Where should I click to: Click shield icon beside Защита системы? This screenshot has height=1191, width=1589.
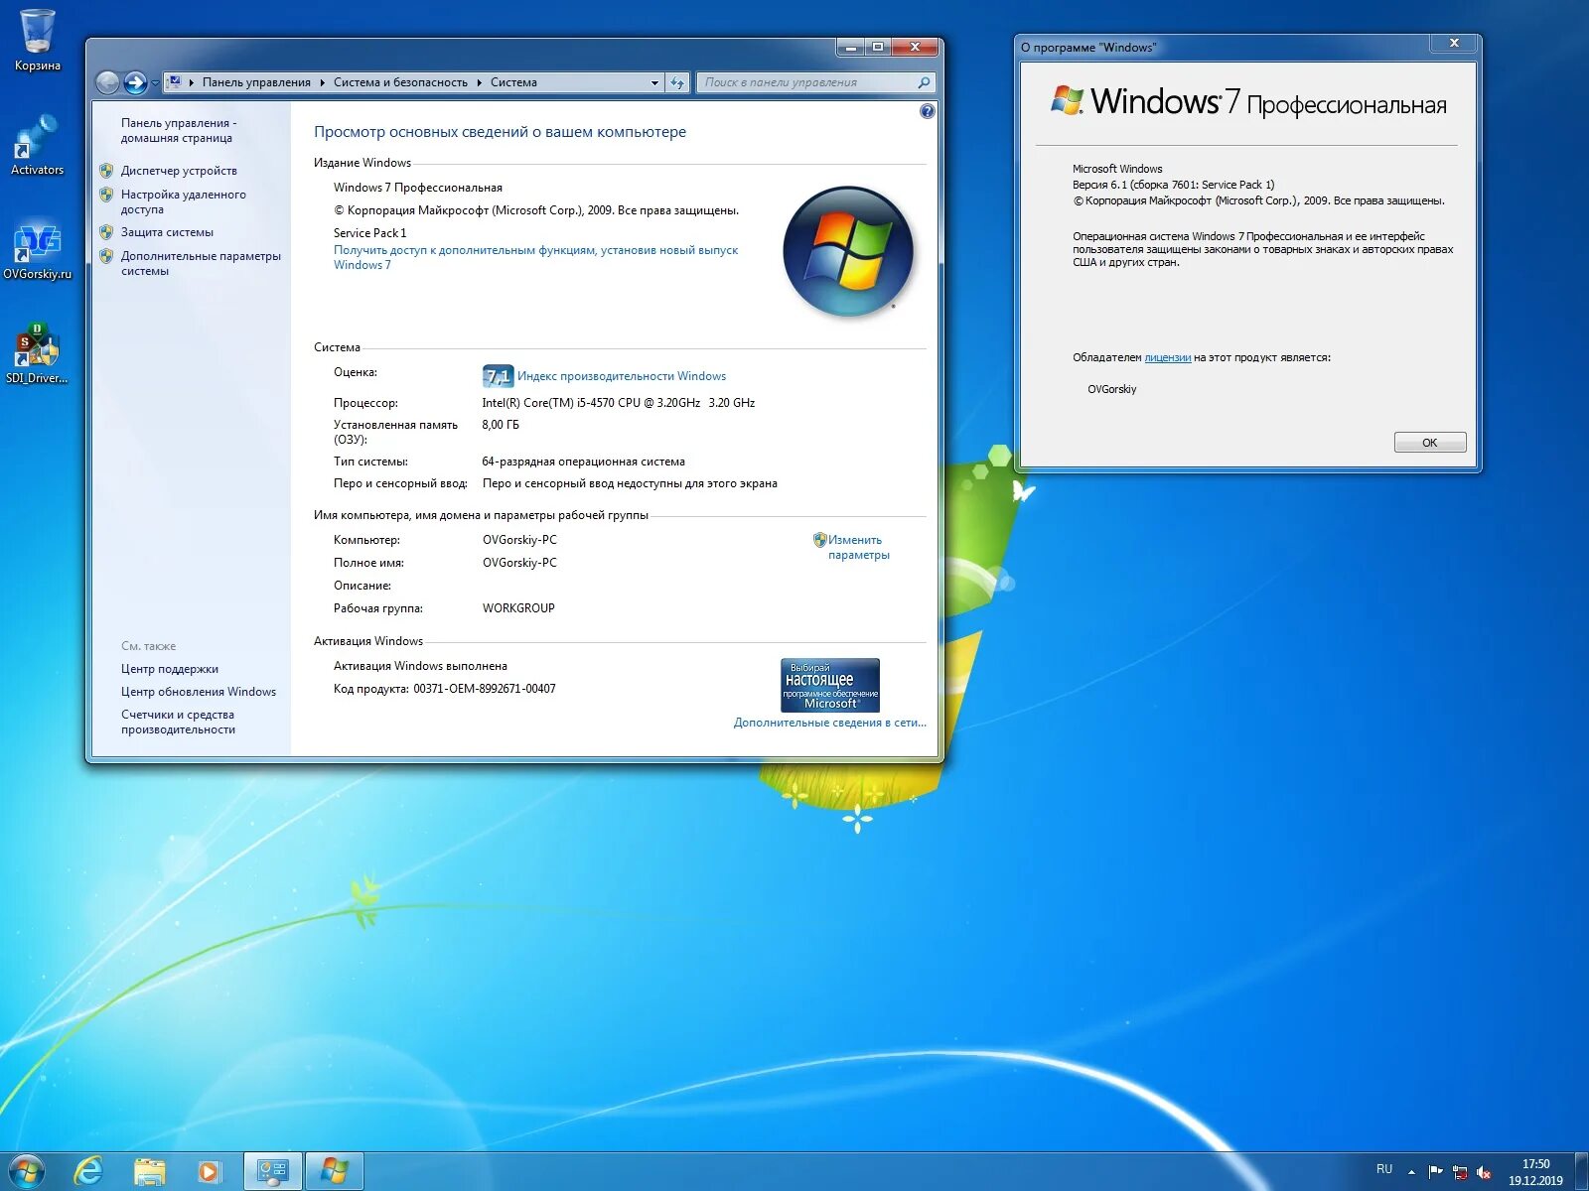click(x=106, y=232)
